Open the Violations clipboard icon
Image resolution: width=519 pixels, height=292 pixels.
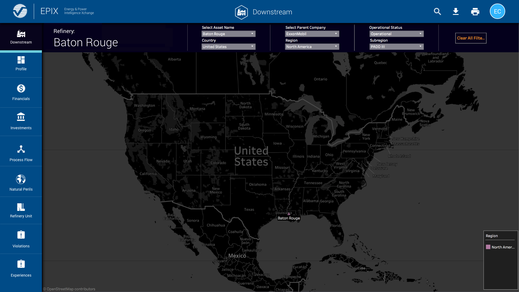pyautogui.click(x=21, y=235)
